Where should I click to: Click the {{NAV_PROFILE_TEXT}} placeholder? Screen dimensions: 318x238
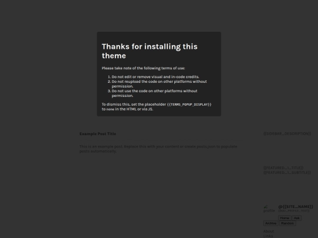click(294, 211)
